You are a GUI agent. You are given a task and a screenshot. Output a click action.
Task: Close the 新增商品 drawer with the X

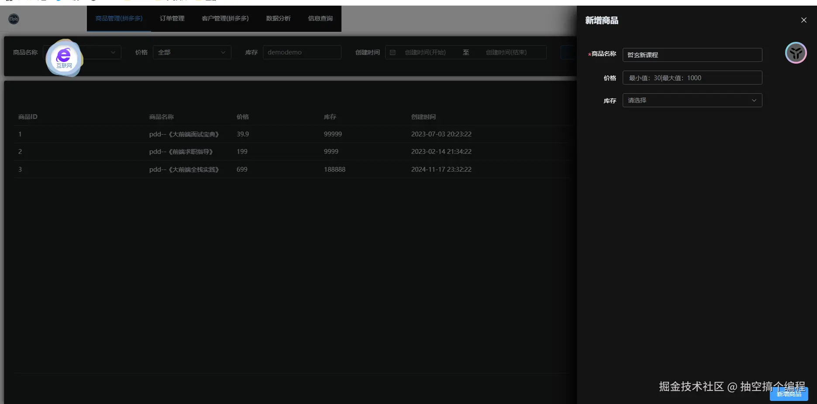pos(803,20)
